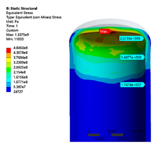This screenshot has height=148, width=166.
Task: Click the 0.01 (m) ruler label
Action: coord(138,131)
